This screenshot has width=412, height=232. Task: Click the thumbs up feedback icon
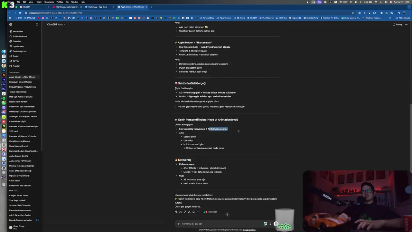tap(180, 212)
